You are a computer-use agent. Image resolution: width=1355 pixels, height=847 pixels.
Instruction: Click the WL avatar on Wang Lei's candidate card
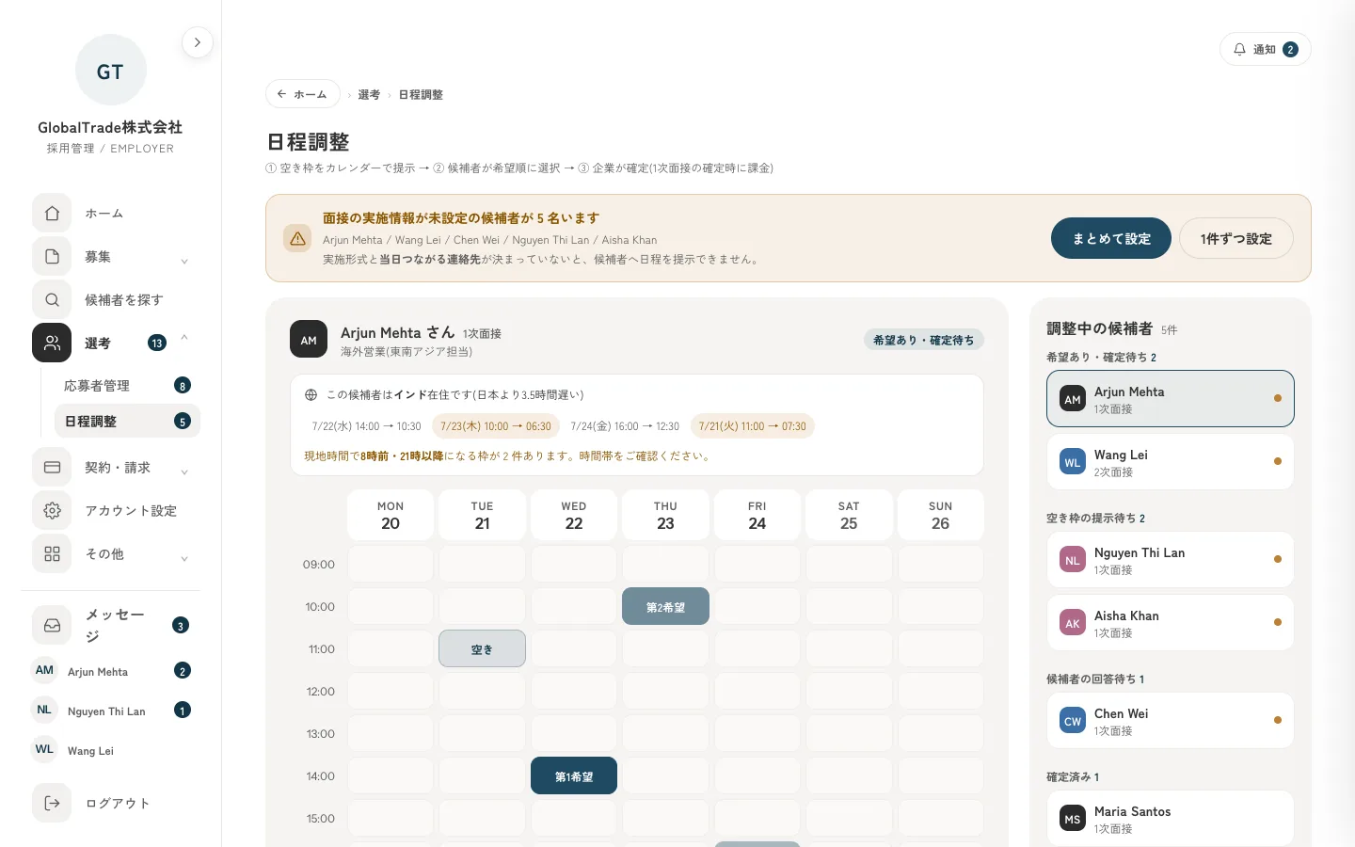pos(1073,463)
